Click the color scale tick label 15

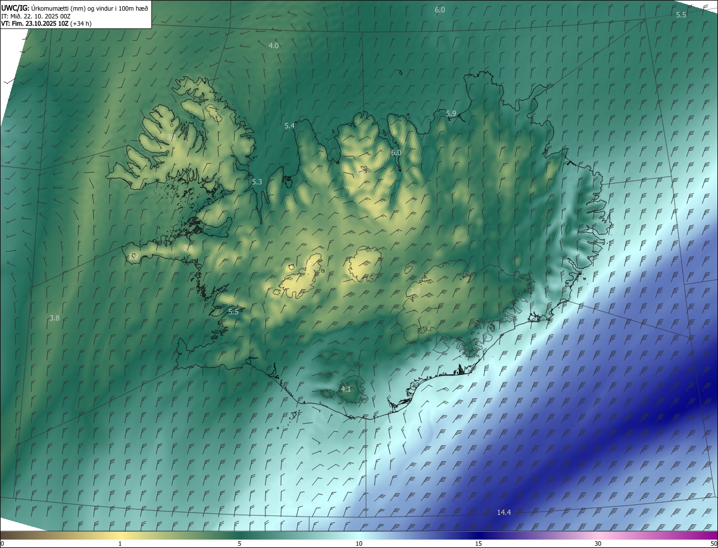coord(478,544)
